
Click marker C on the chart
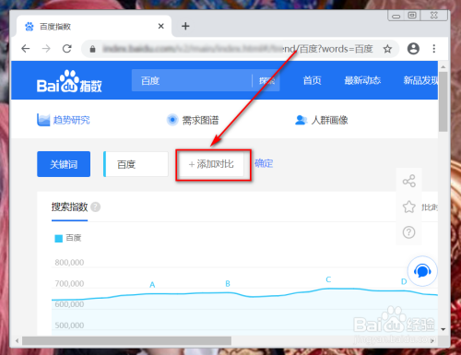[328, 279]
